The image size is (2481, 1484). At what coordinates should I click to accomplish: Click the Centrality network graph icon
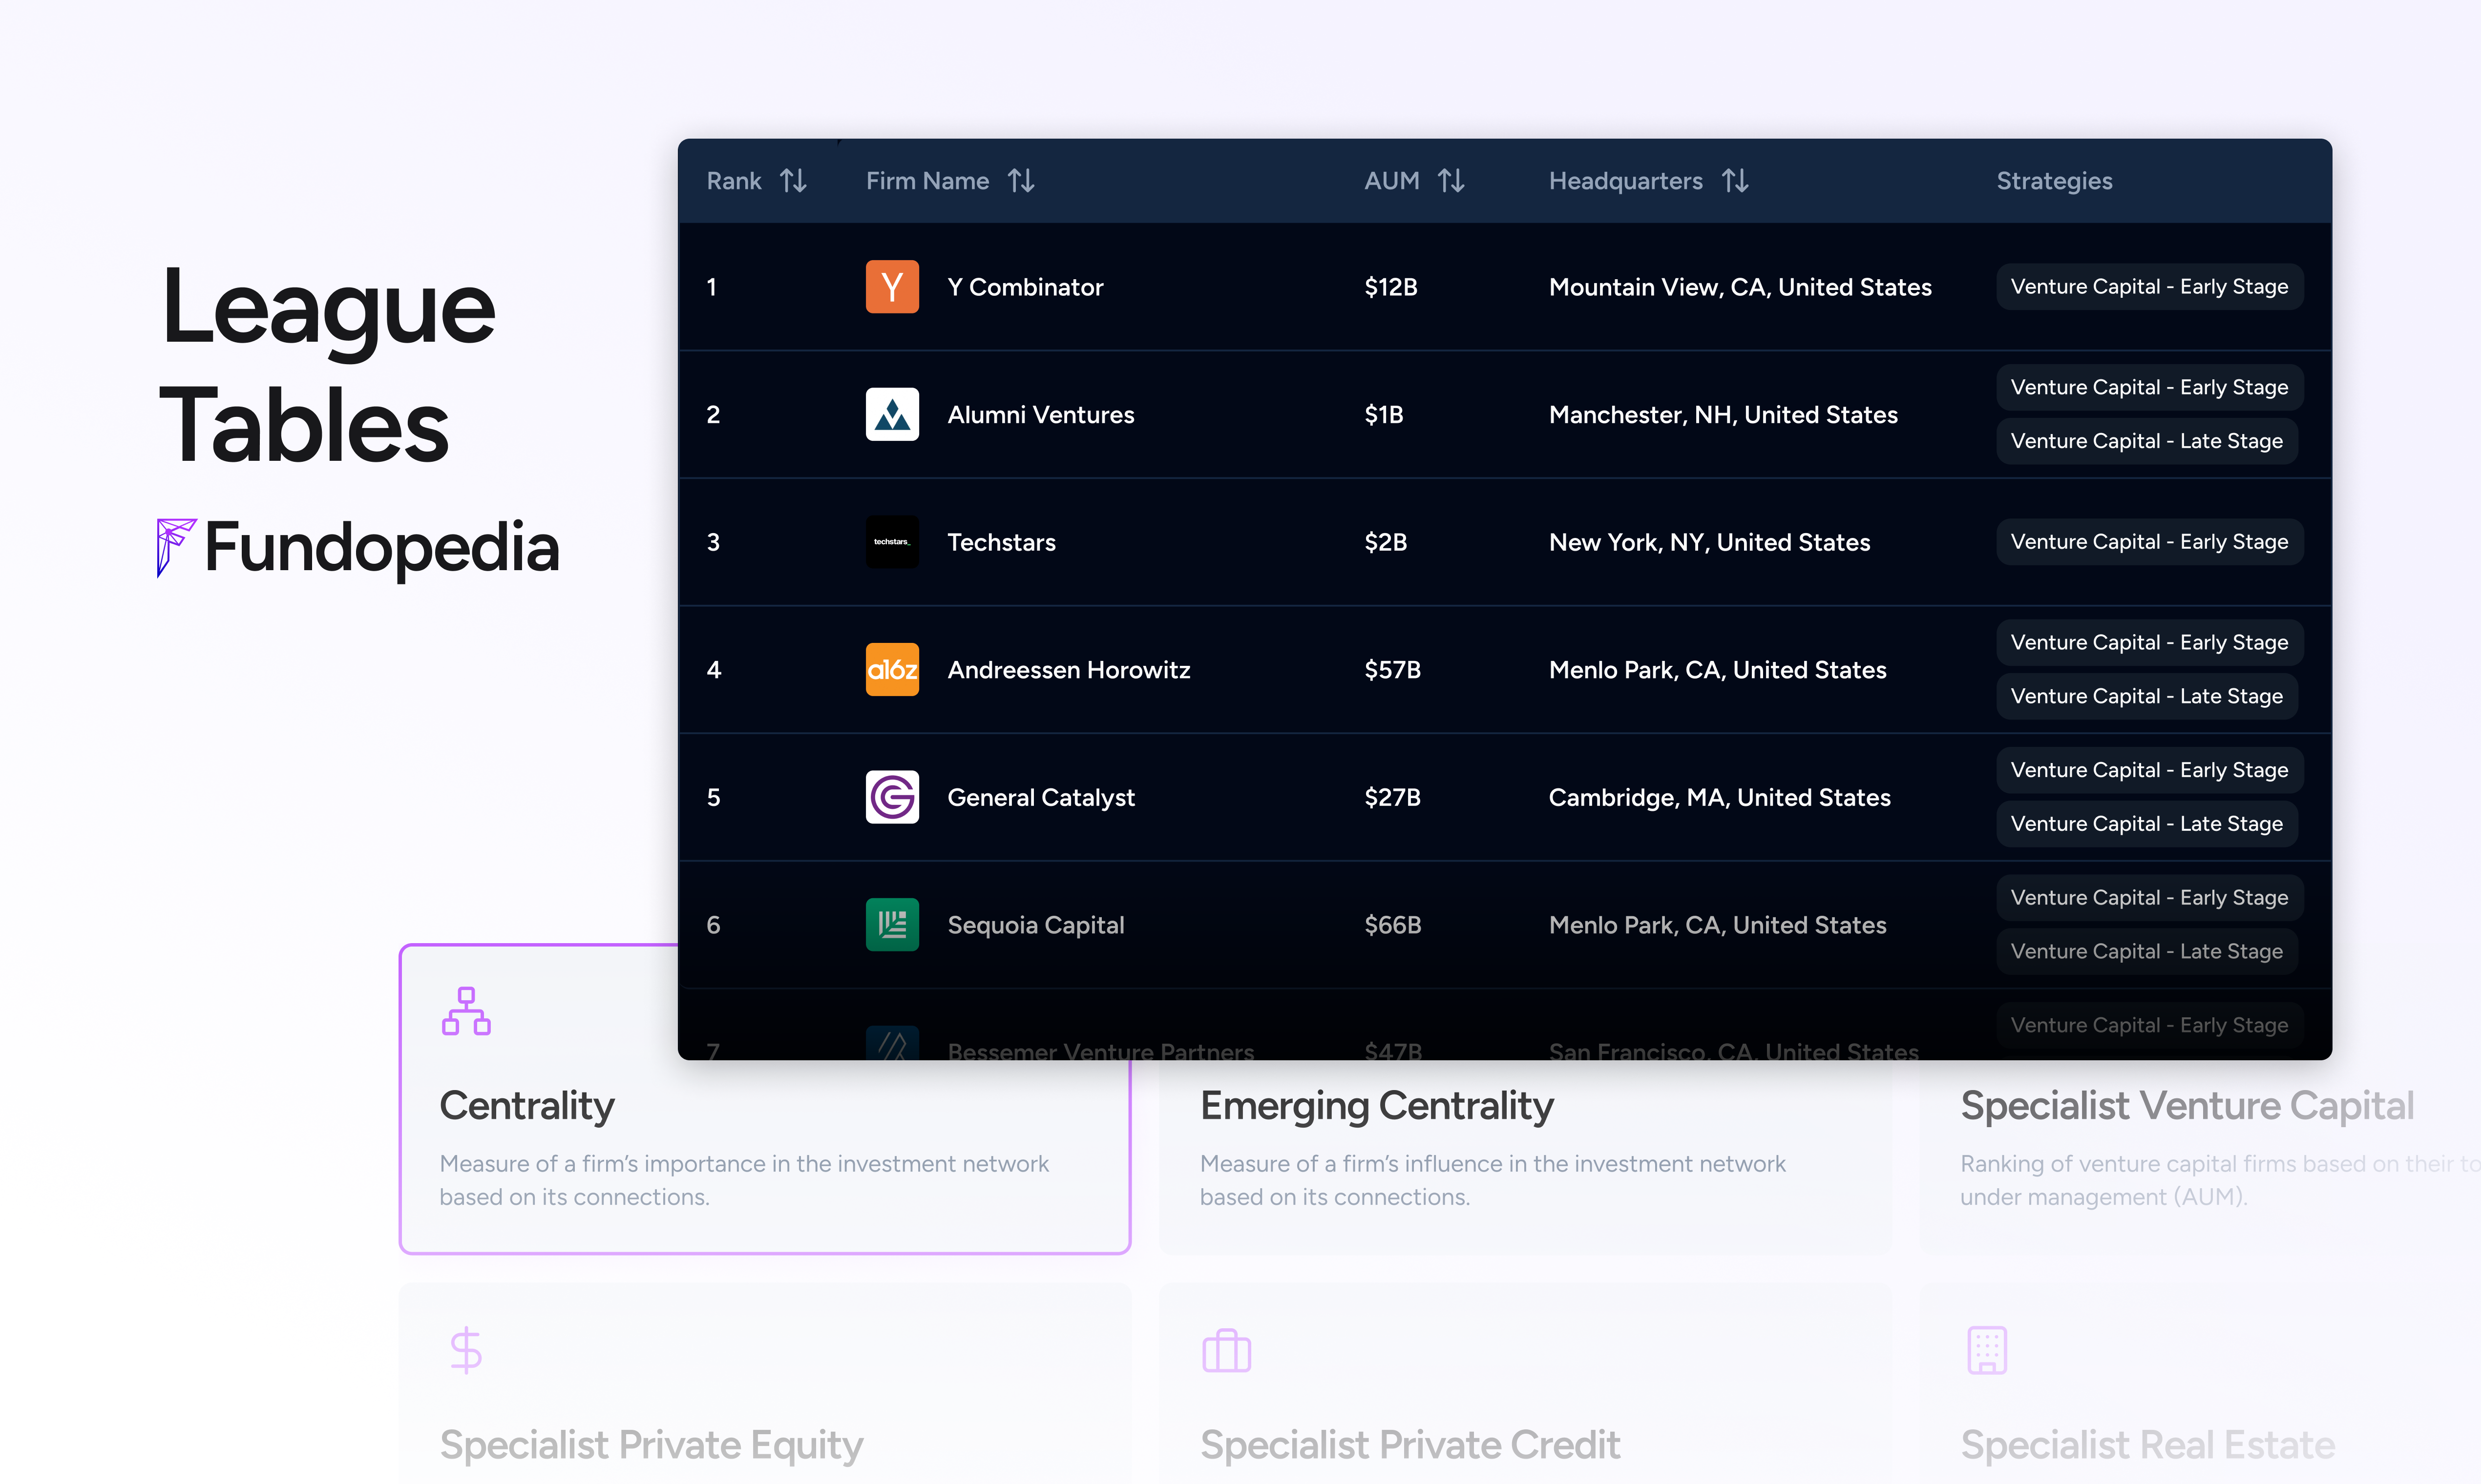(466, 1012)
